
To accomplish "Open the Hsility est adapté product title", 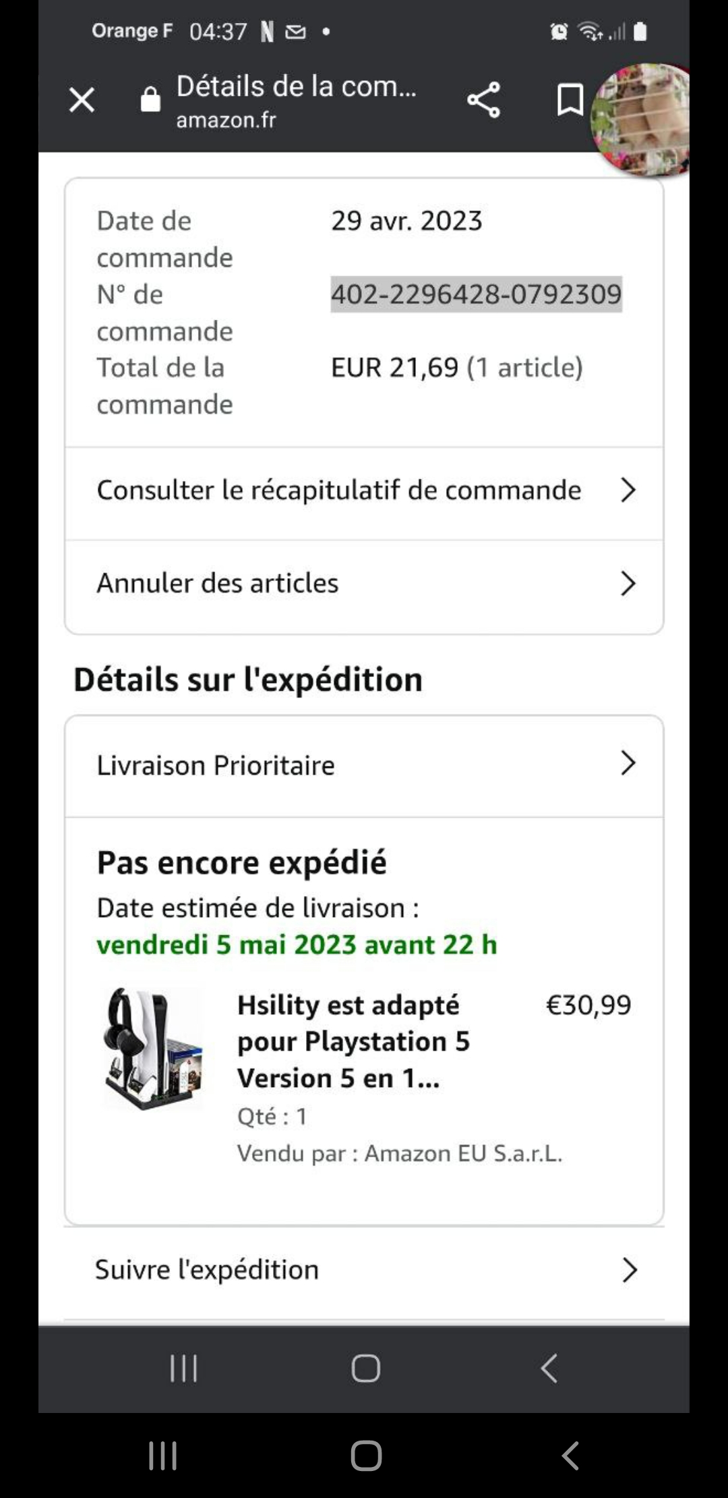I will [353, 1041].
